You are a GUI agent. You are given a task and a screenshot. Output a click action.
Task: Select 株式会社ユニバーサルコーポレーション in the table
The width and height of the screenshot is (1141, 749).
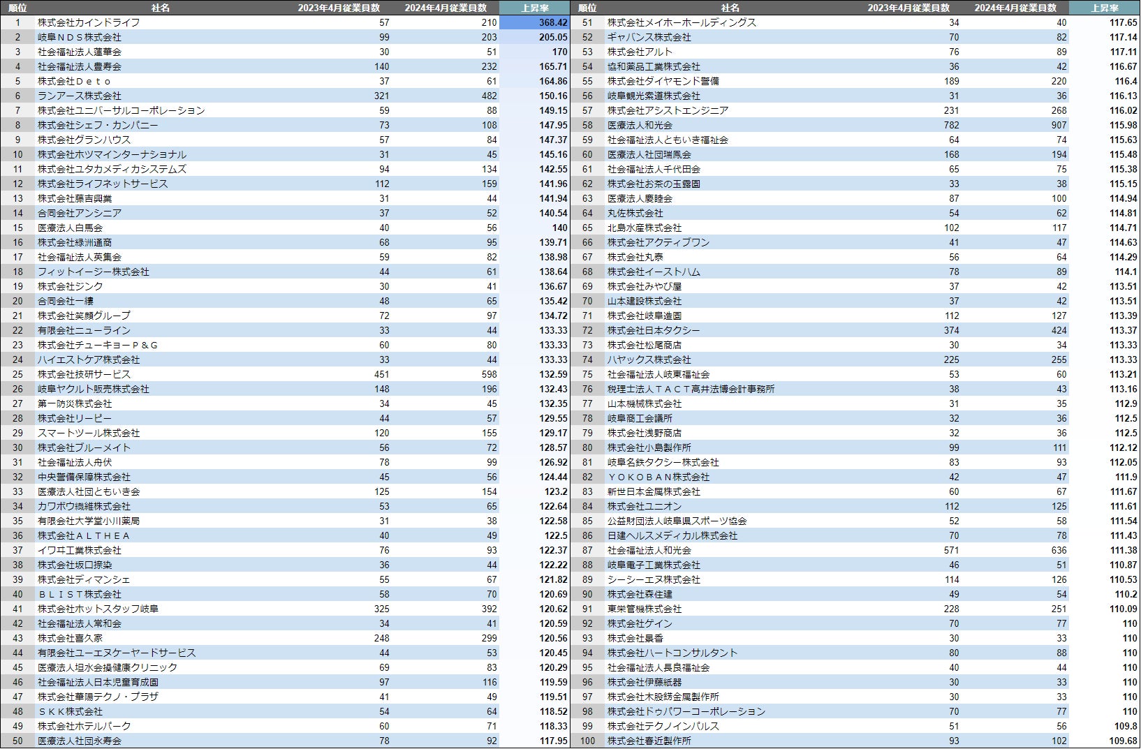[x=122, y=110]
